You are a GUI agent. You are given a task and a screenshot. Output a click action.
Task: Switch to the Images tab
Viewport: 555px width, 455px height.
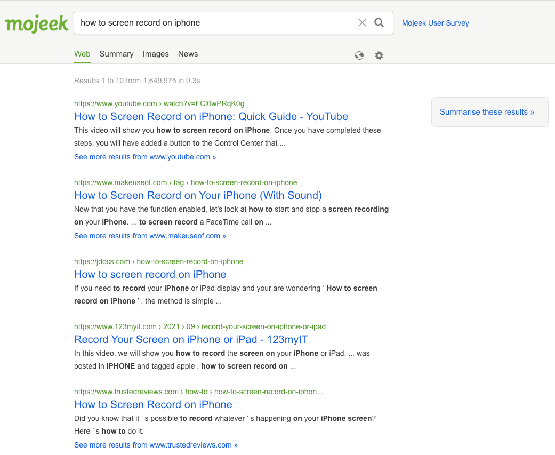(156, 54)
